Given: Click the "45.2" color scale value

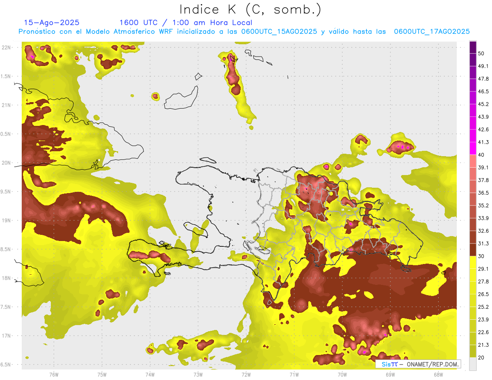Looking at the screenshot, I should [x=483, y=104].
